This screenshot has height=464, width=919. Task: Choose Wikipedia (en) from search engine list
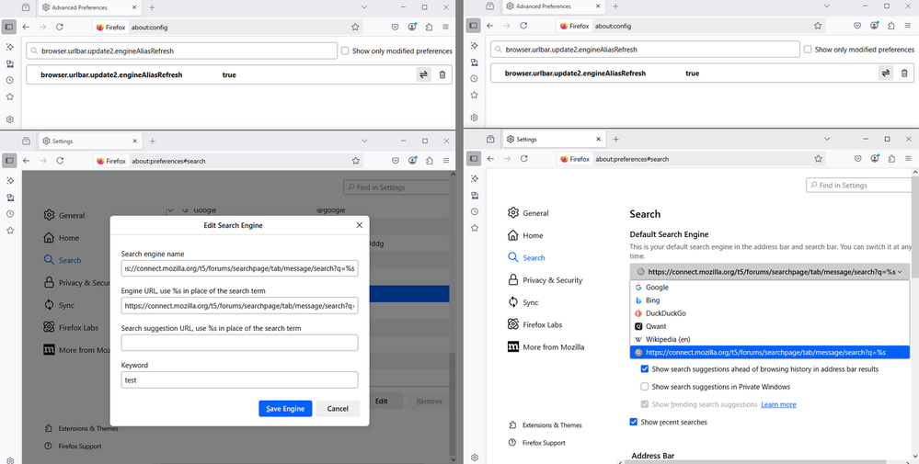coord(770,339)
